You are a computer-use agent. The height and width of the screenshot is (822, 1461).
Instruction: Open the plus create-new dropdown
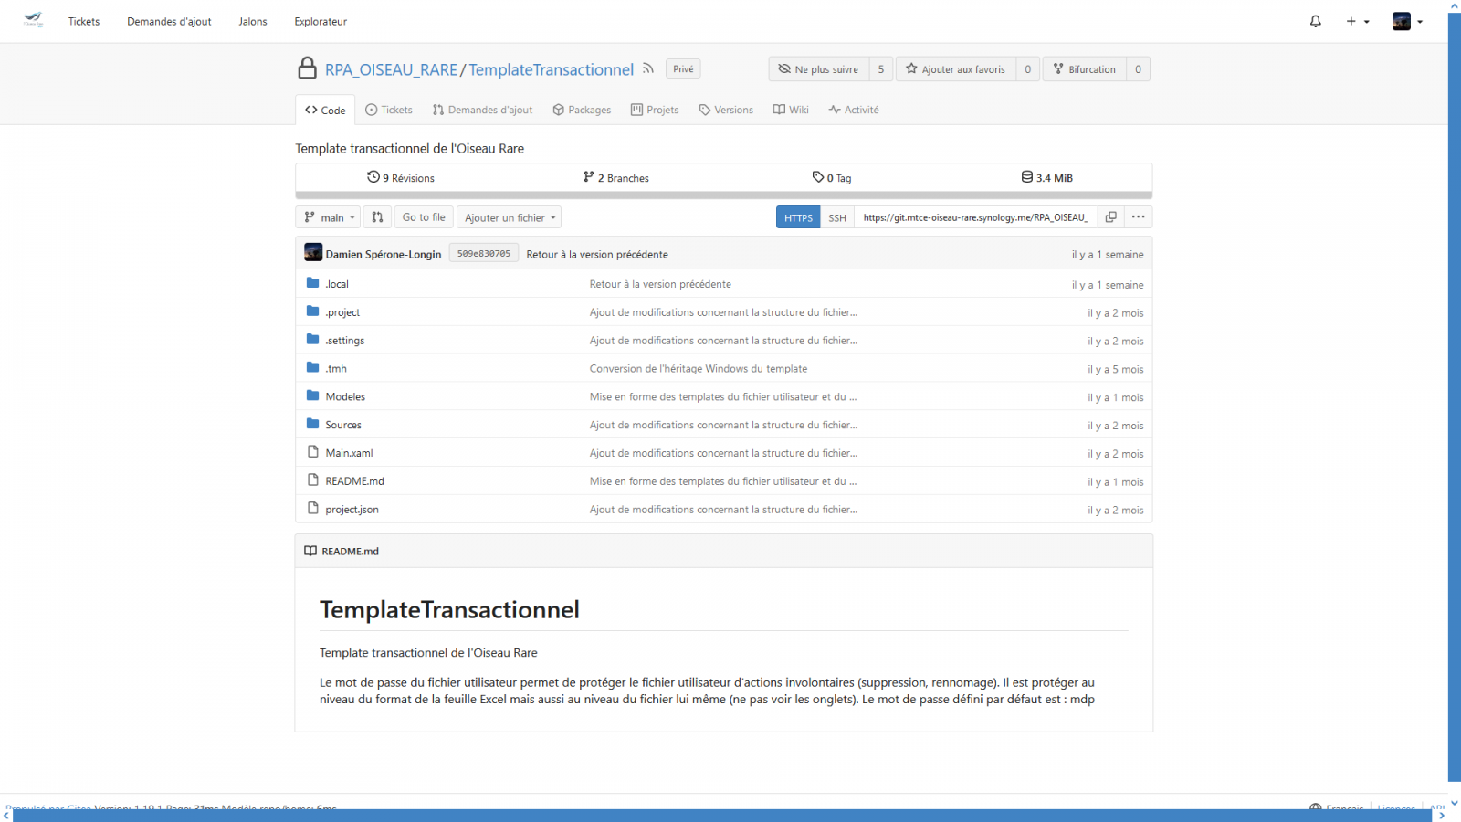coord(1357,21)
